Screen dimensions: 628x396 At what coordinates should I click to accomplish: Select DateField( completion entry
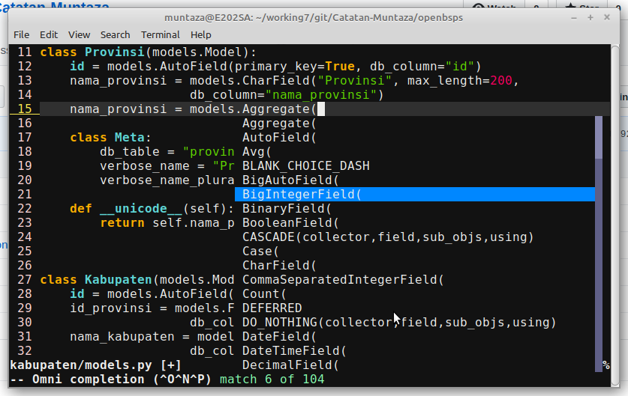[x=414, y=336]
